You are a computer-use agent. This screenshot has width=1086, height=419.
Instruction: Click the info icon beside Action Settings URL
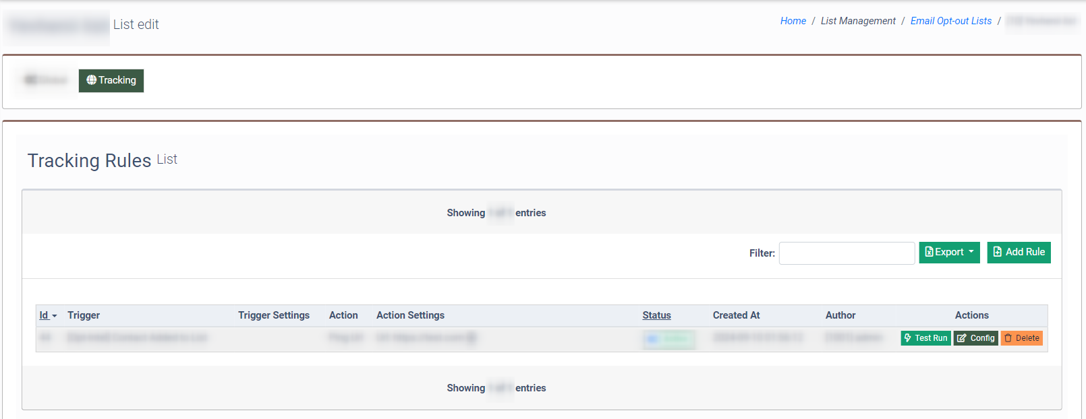click(471, 337)
